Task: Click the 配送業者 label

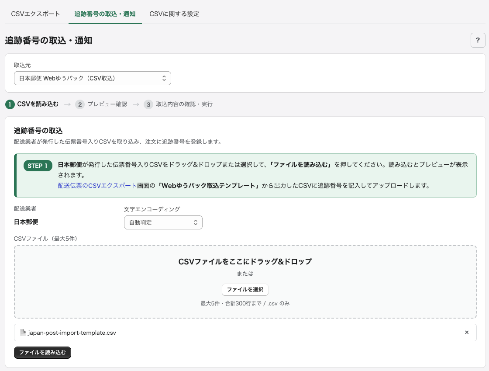Action: (x=25, y=208)
